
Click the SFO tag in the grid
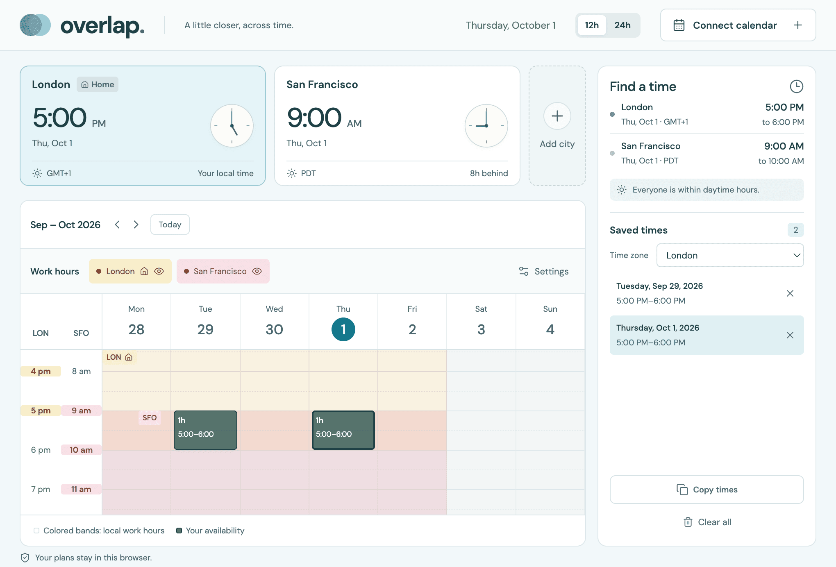[x=150, y=418]
